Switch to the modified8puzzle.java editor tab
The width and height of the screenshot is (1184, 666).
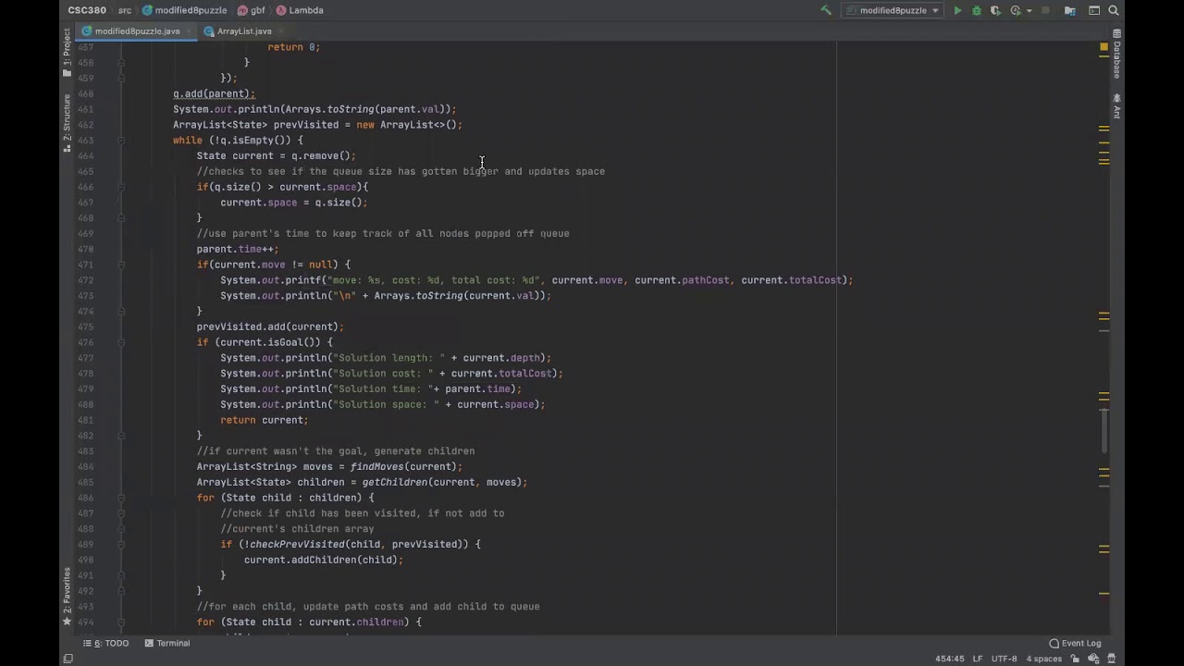tap(136, 31)
